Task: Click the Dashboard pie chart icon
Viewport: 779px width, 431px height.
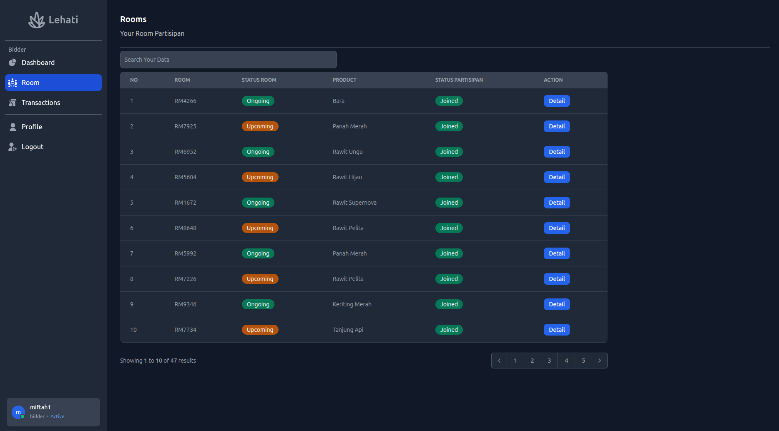Action: click(x=13, y=63)
